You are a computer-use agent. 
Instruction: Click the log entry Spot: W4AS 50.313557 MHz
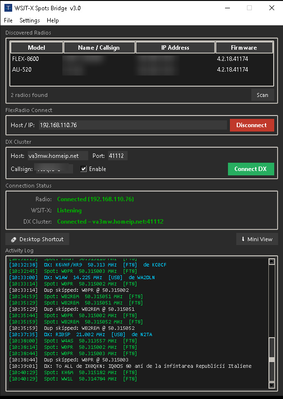(x=73, y=341)
